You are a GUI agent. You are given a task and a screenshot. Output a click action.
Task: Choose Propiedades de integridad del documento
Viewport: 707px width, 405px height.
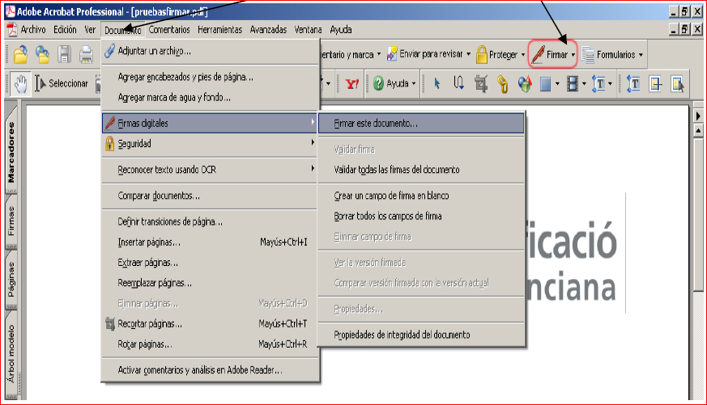coord(421,335)
